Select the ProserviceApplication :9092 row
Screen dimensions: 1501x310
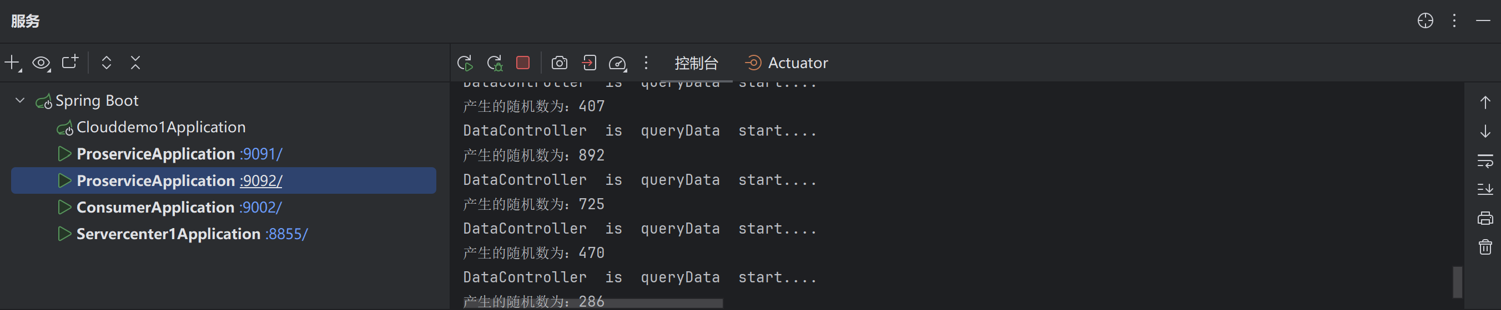(224, 181)
